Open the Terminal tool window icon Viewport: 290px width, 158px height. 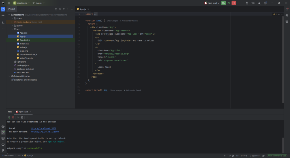3,138
